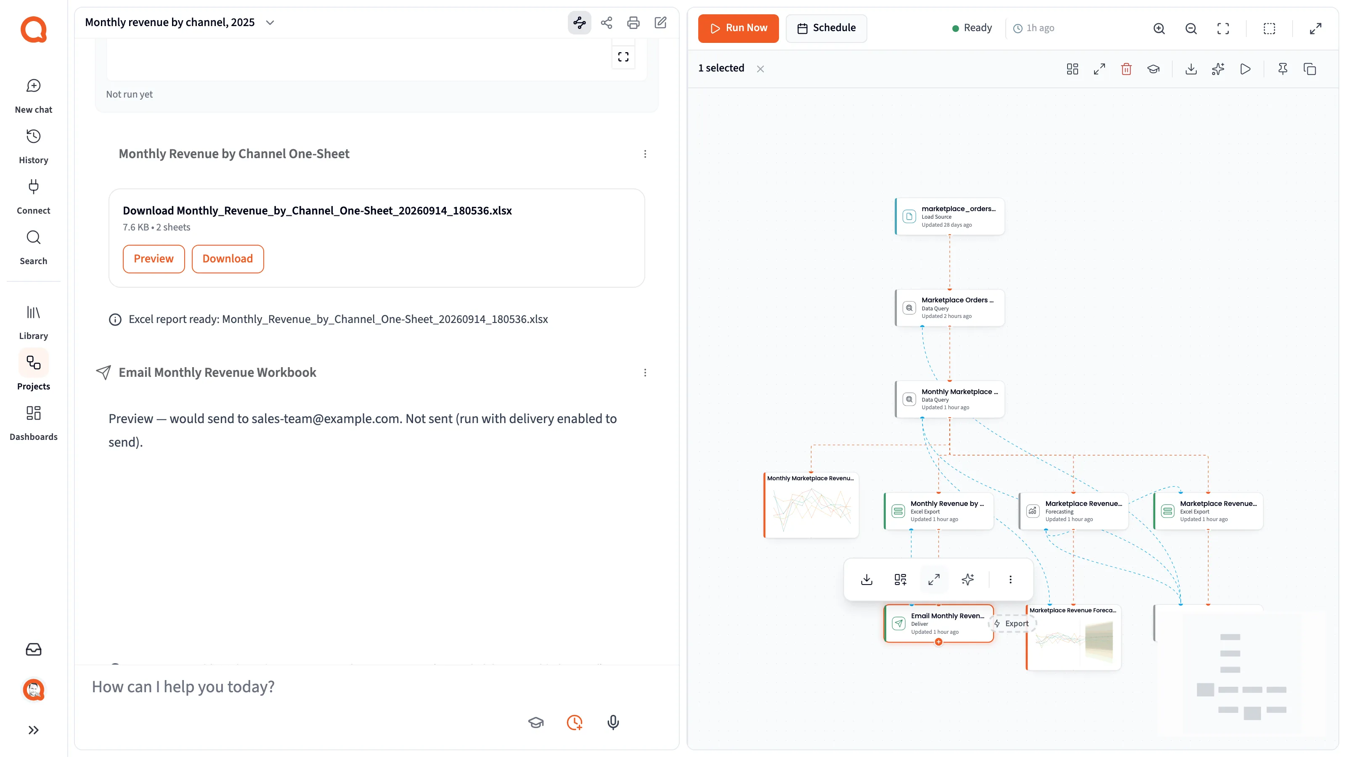Screen dimensions: 1346x757
Task: Open the Monthly Marketplace Revenue chart thumbnail
Action: pos(811,505)
